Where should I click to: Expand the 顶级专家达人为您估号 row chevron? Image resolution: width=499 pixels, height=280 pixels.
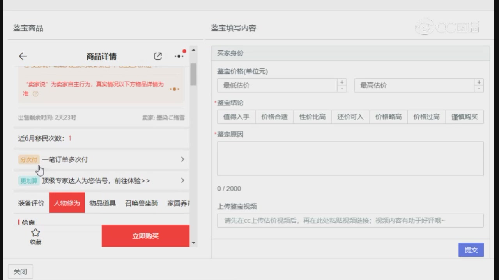[x=182, y=180]
